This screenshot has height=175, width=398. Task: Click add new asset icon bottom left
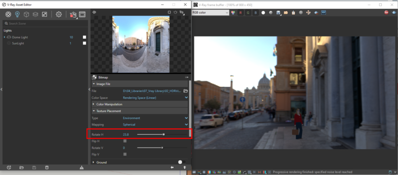point(9,167)
